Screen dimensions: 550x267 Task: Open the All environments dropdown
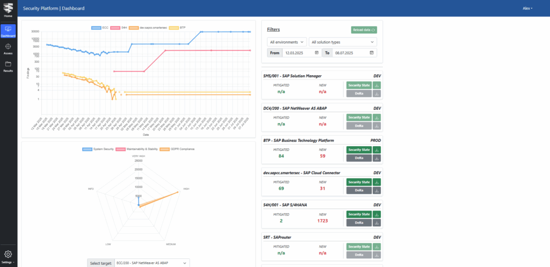click(x=286, y=41)
